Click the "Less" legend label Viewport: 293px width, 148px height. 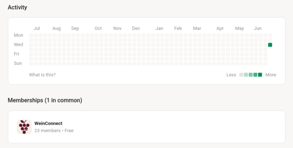pos(231,75)
